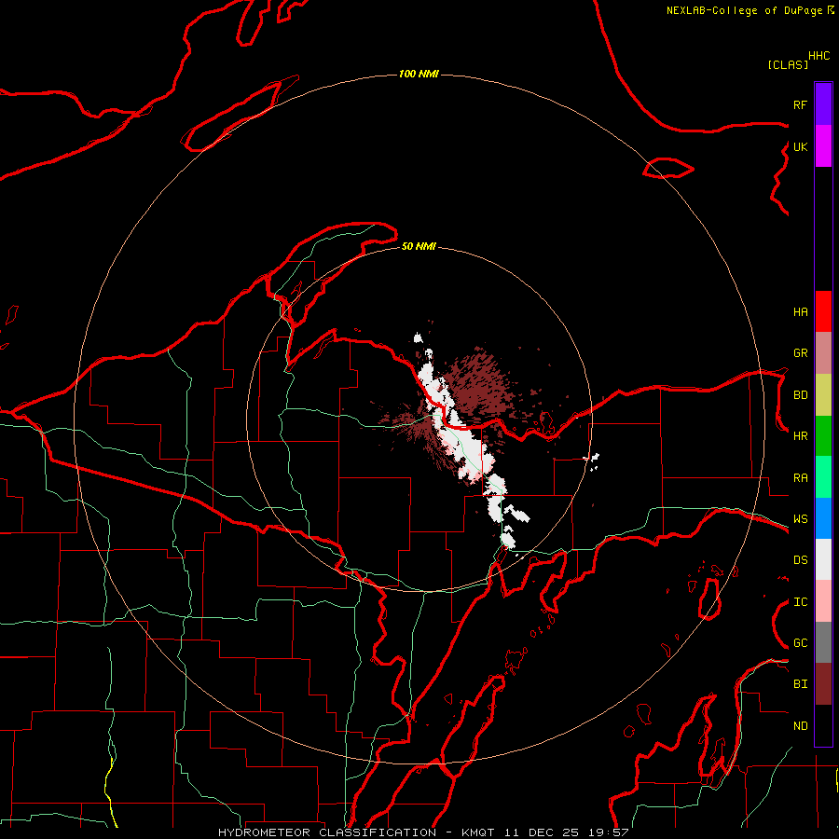
Task: Click the IC legend label
Action: 801,602
